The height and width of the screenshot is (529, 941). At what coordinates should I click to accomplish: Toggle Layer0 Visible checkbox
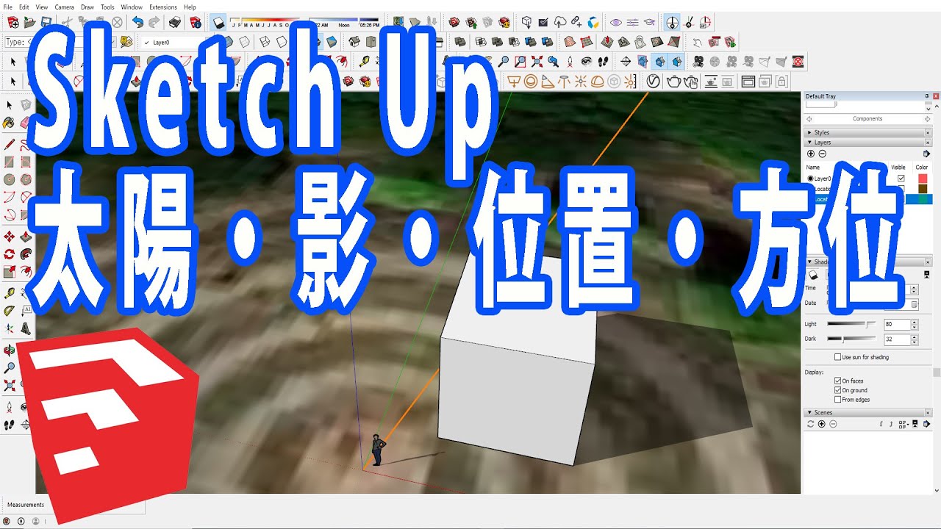click(901, 179)
